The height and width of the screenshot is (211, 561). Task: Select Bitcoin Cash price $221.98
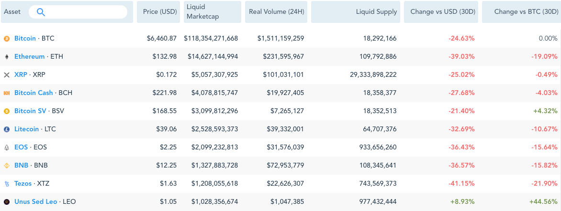click(x=164, y=93)
